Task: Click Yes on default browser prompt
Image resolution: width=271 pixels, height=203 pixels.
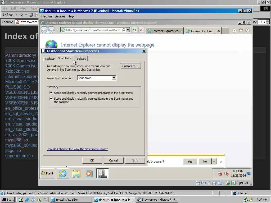Action: pyautogui.click(x=190, y=162)
